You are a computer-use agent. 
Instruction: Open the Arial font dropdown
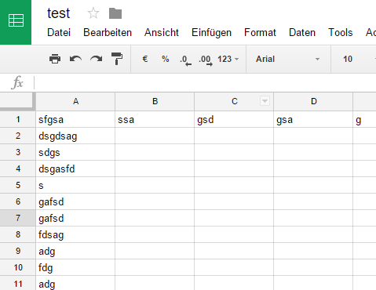tap(288, 59)
